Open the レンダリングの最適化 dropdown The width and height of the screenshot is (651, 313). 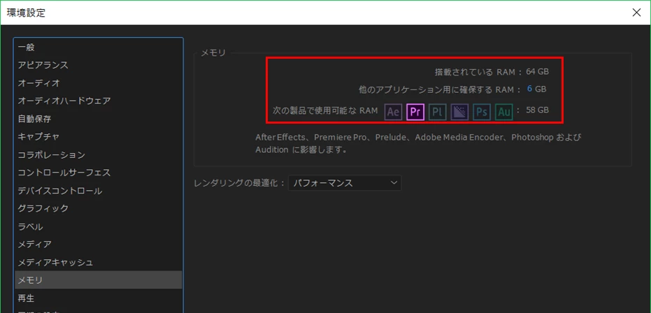(345, 183)
